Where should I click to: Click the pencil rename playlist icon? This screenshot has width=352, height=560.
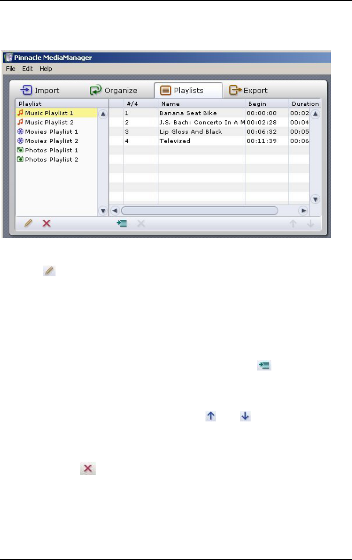click(28, 223)
